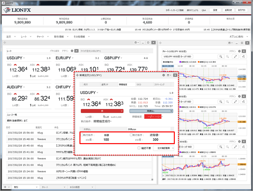The width and height of the screenshot is (253, 191).
Task: Click move handle of right chart window
Action: [x=160, y=43]
